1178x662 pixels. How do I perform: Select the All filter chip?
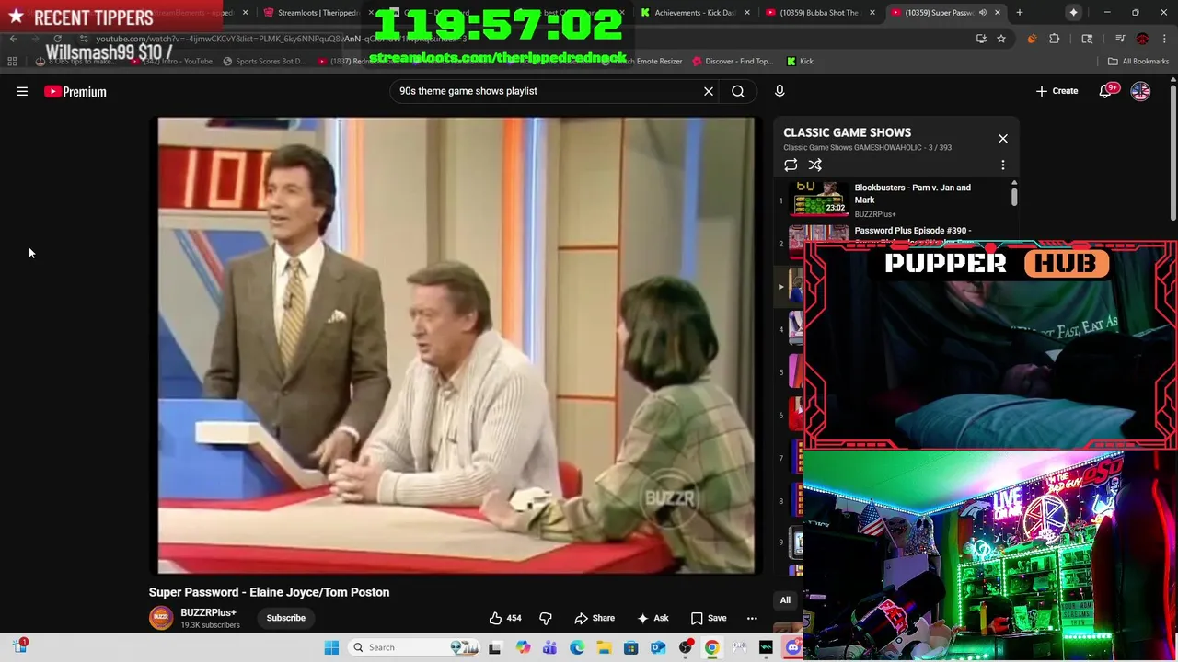pyautogui.click(x=785, y=600)
